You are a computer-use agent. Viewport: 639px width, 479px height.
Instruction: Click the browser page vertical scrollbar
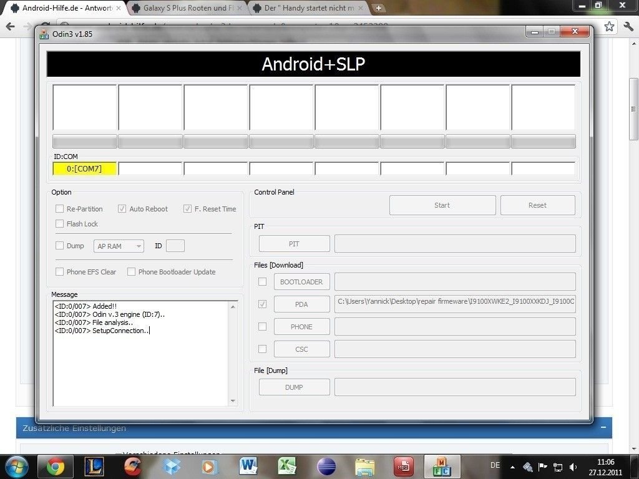click(x=634, y=109)
